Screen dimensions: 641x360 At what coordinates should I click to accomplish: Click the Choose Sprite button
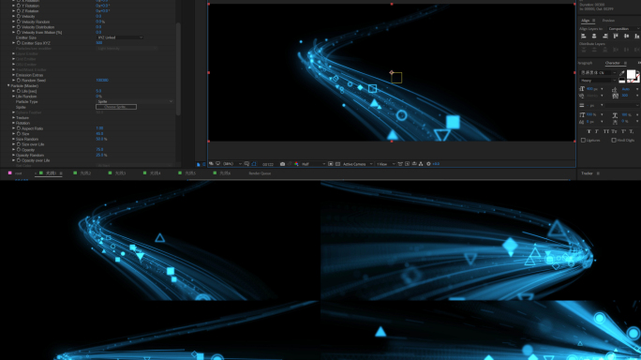point(116,107)
